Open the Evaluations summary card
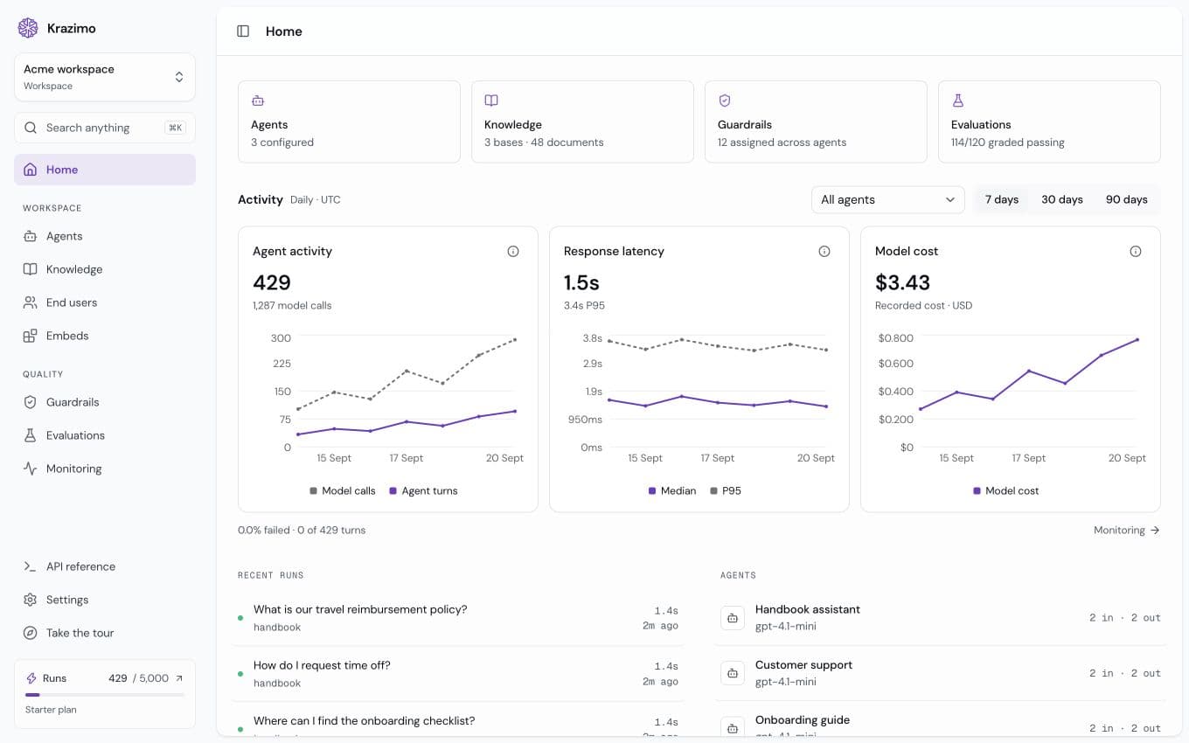 tap(1049, 122)
